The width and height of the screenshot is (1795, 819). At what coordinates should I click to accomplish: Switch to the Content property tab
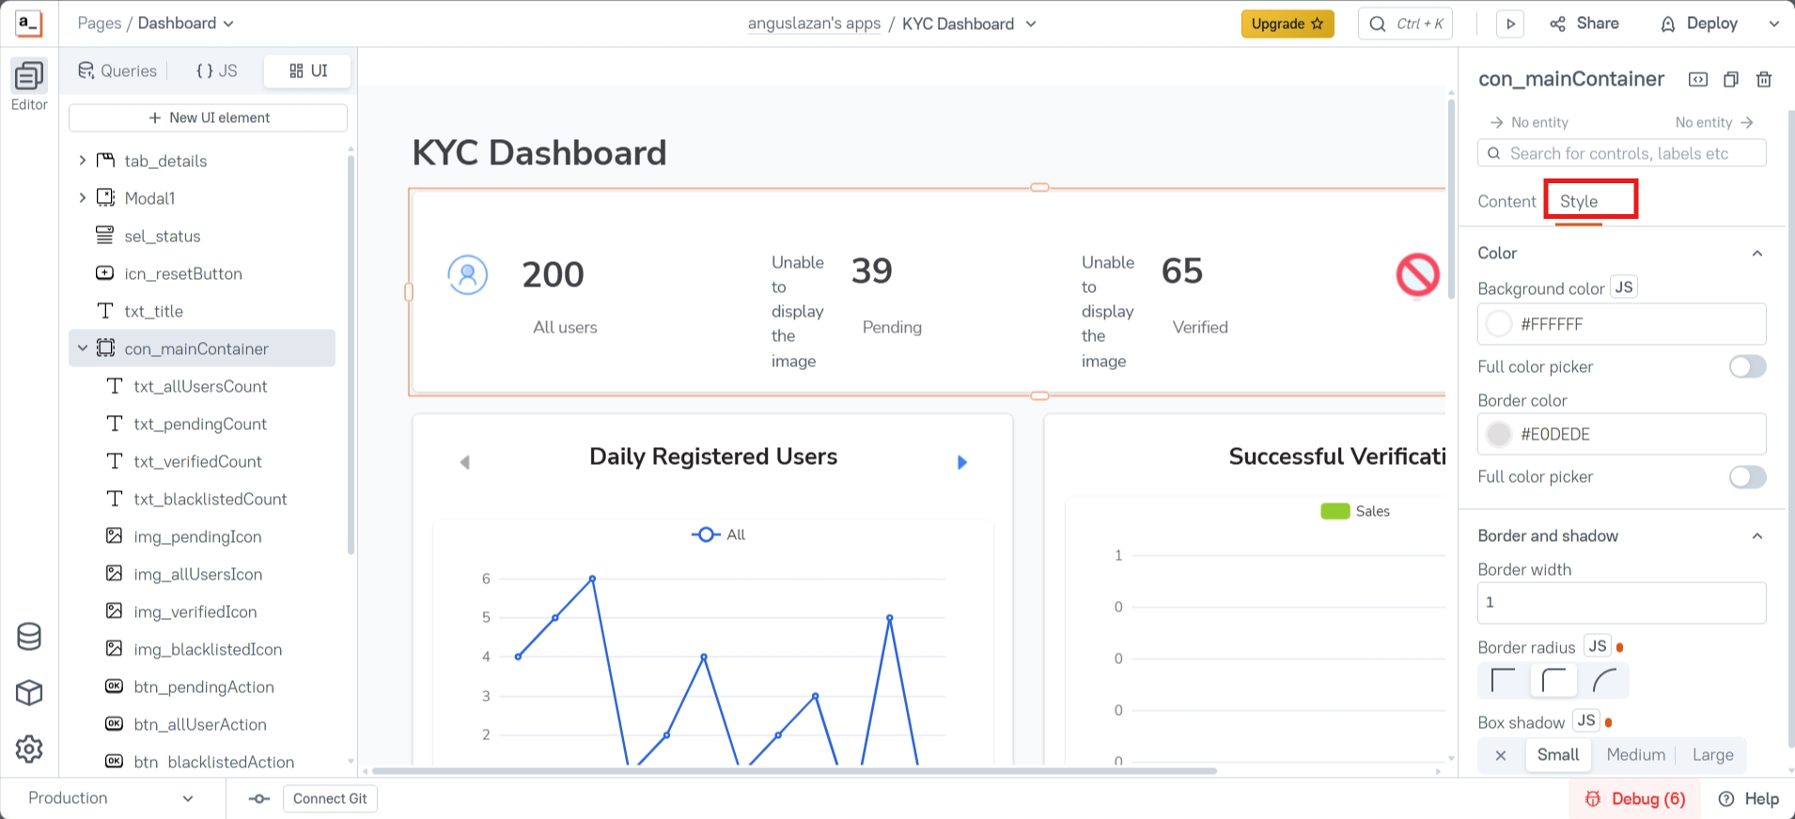1506,202
